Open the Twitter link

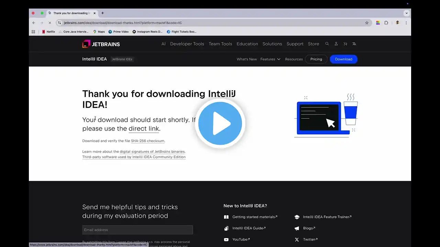point(310,239)
